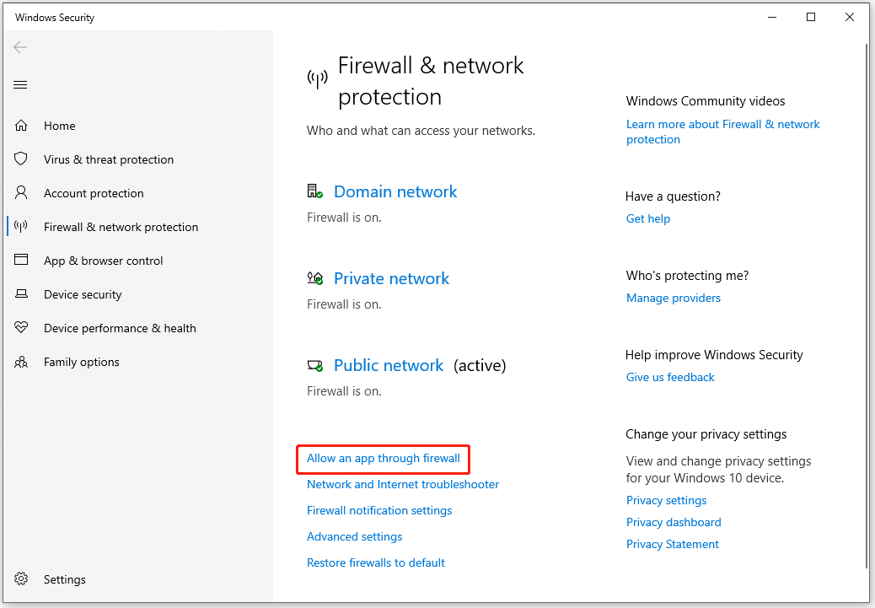Image resolution: width=875 pixels, height=608 pixels.
Task: Open Advanced settings link
Action: tap(354, 537)
